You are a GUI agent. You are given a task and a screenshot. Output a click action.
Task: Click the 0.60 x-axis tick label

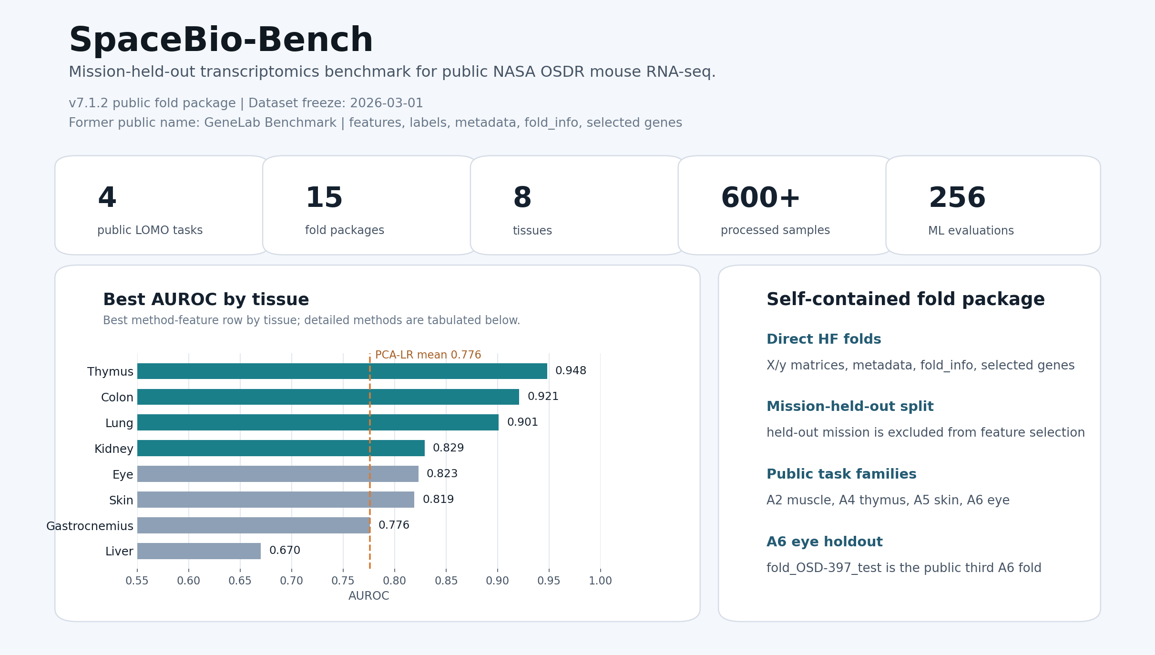[x=189, y=581]
